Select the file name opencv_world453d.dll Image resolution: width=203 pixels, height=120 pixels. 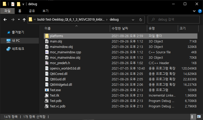click(x=65, y=68)
